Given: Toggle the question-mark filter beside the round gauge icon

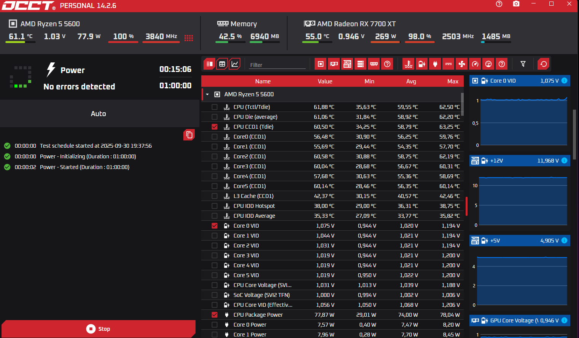Looking at the screenshot, I should pos(502,64).
